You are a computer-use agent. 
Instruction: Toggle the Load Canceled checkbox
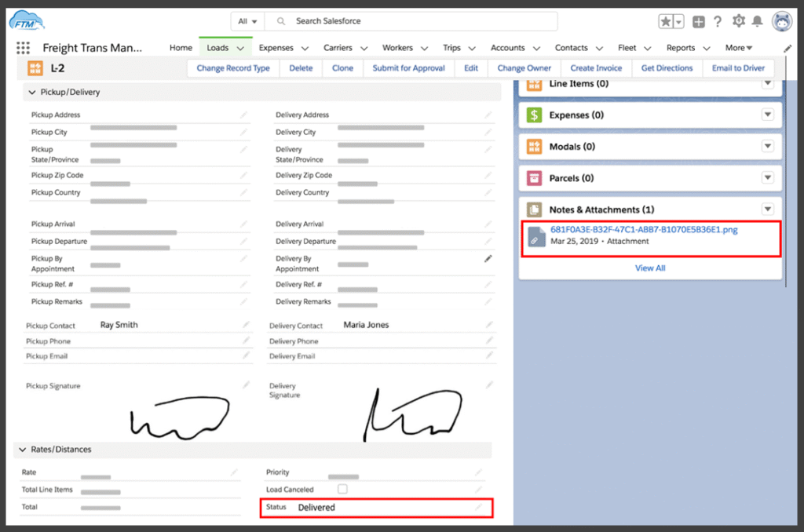342,489
